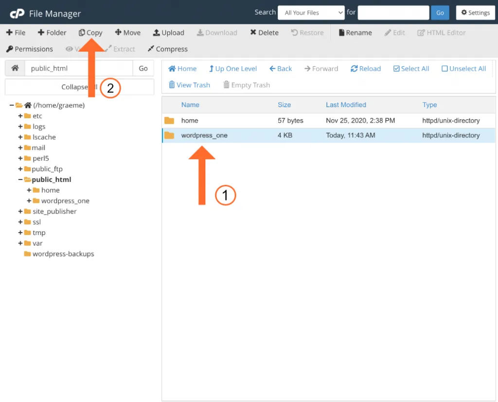Click the Copy toolbar icon
Screen dimensions: 498x402
(x=82, y=33)
